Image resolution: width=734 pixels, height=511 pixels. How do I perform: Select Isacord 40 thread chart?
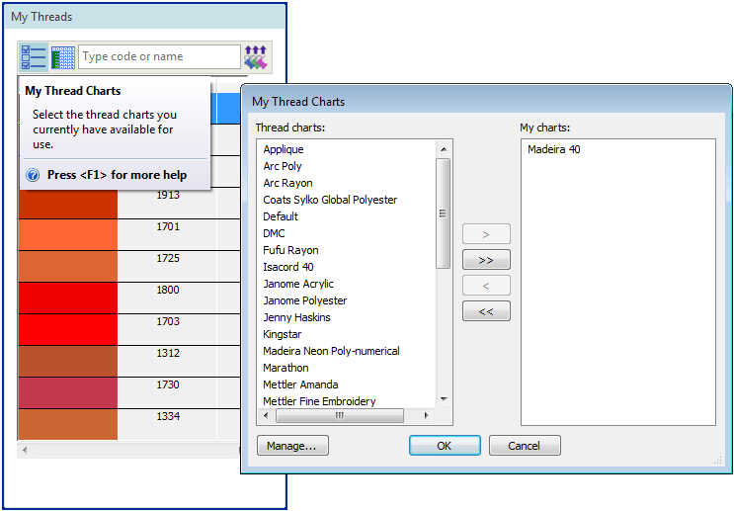click(x=288, y=267)
